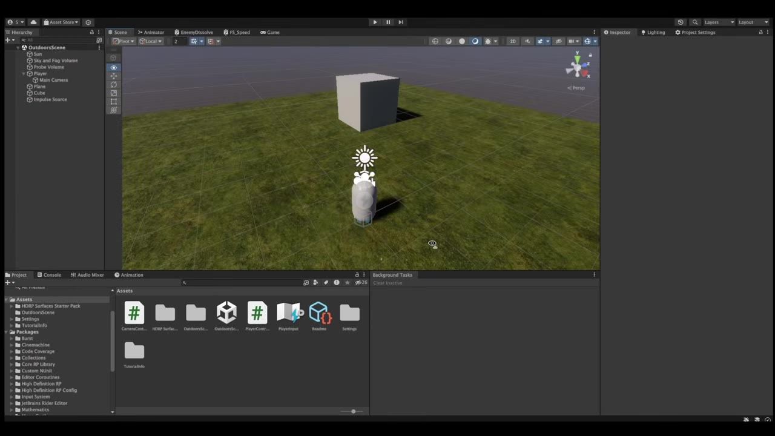Open the Local handle rotation dropdown
Viewport: 775px width, 436px height.
click(151, 41)
